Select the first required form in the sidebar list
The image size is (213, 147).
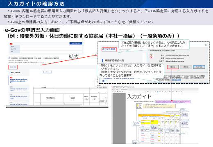18,80
